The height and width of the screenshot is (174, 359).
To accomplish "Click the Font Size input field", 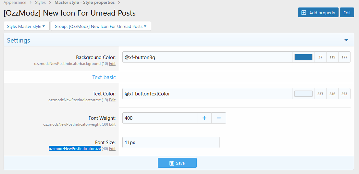I will (171, 143).
